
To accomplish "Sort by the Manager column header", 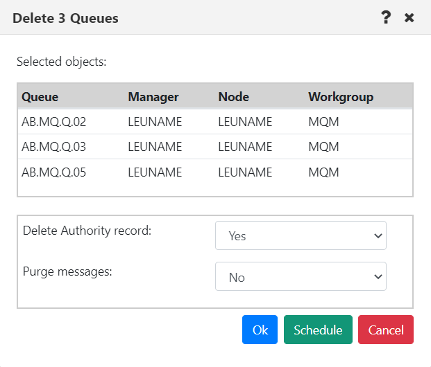I will (153, 97).
